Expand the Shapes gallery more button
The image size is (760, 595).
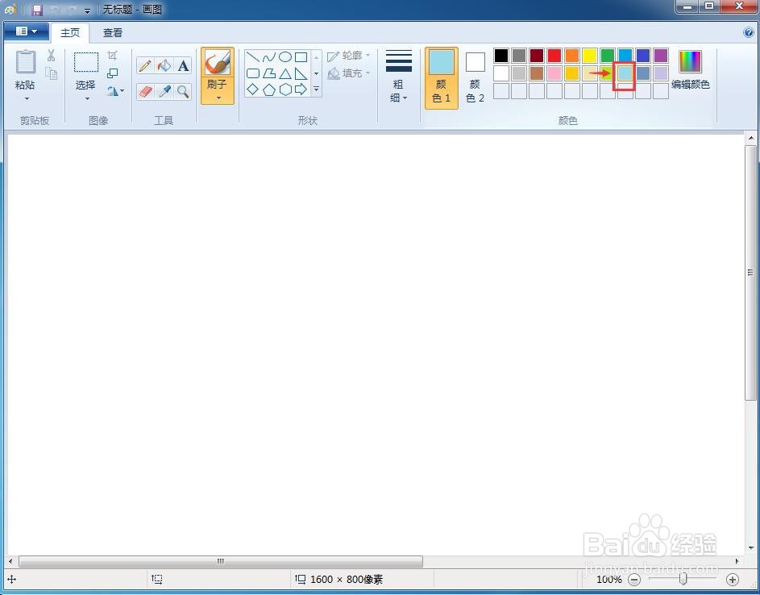click(316, 89)
